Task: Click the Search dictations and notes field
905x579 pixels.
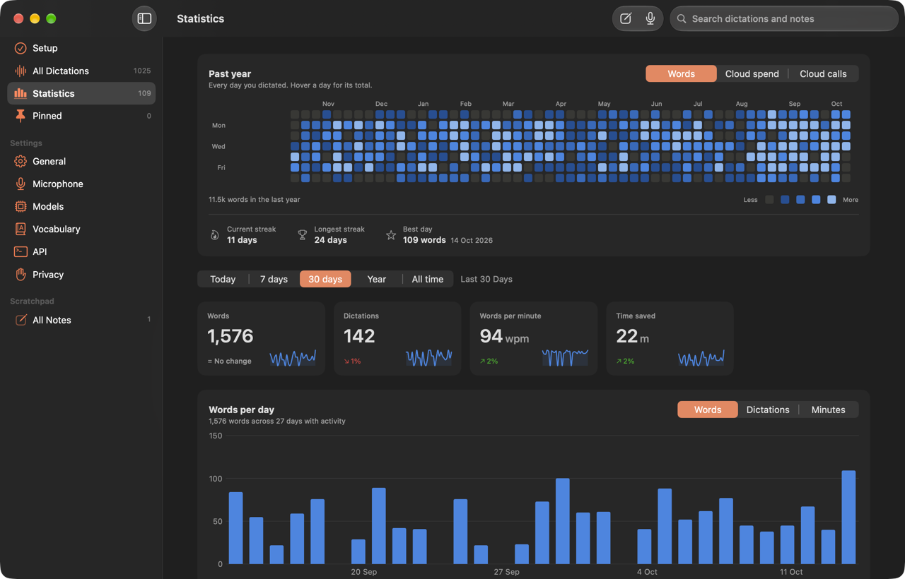Action: click(x=784, y=19)
